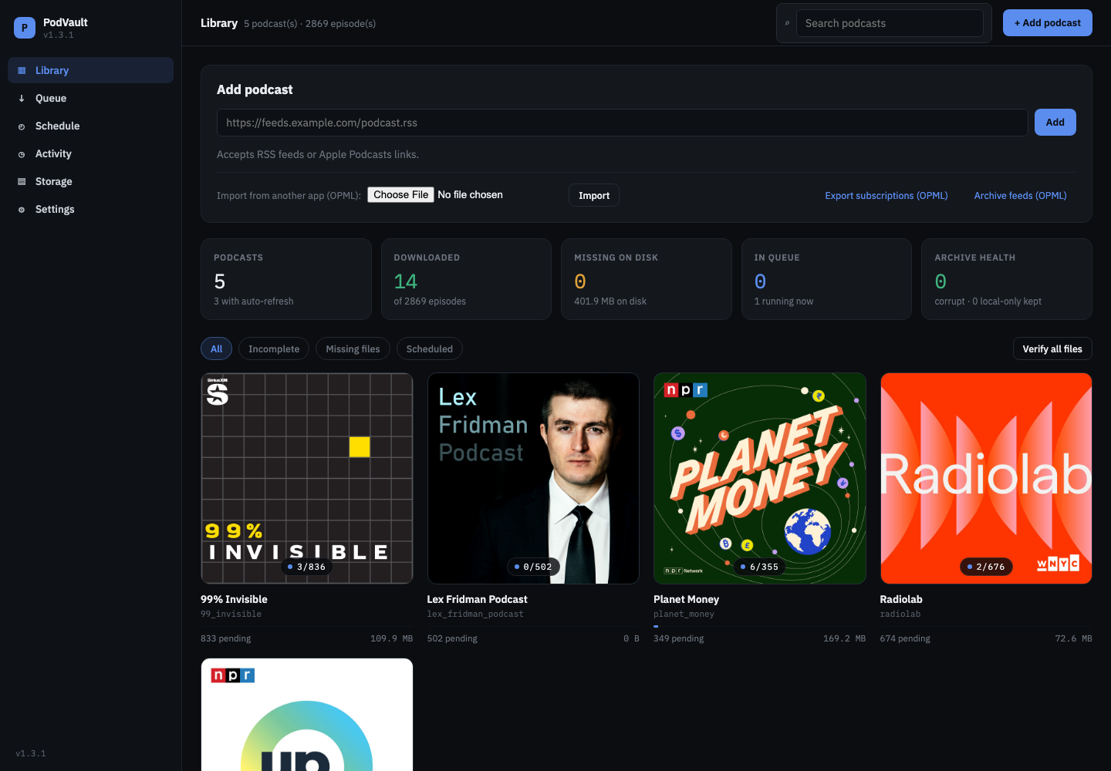Viewport: 1111px width, 771px height.
Task: Click the v1.3.1 version text at sidebar bottom
Action: click(31, 753)
